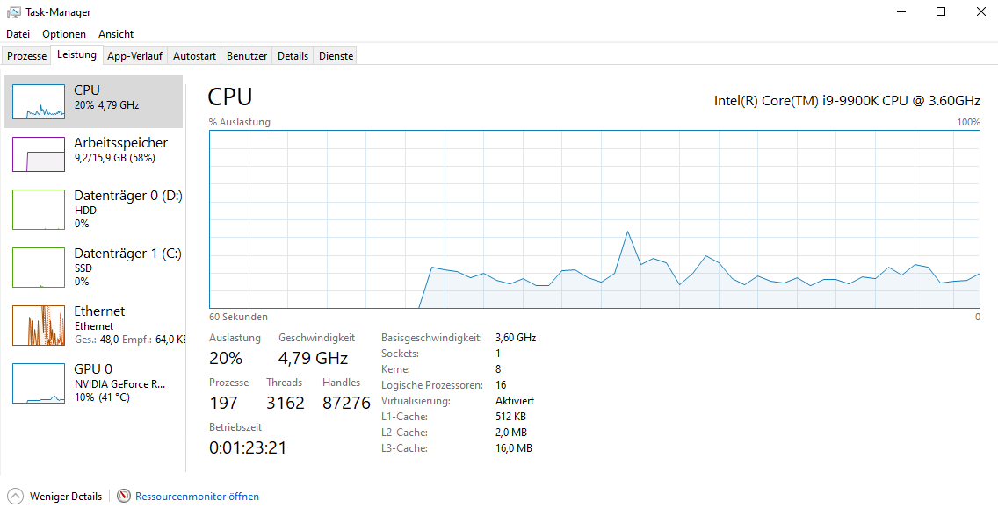Click Weniger Details label

[66, 497]
